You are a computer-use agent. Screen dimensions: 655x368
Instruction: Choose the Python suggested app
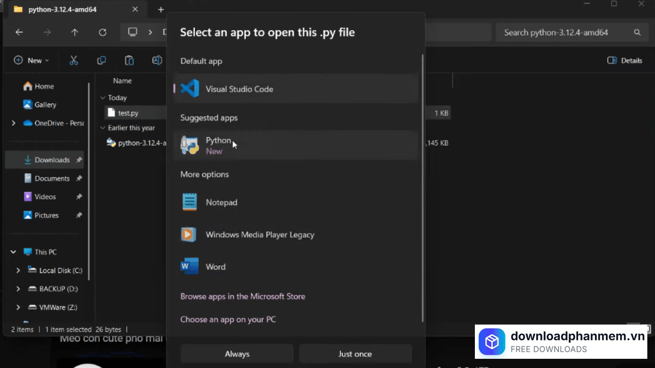296,146
